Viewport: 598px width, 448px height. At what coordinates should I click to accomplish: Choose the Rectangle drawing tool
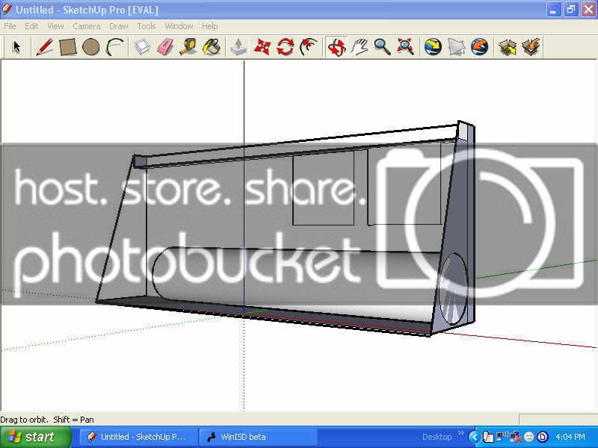click(68, 47)
